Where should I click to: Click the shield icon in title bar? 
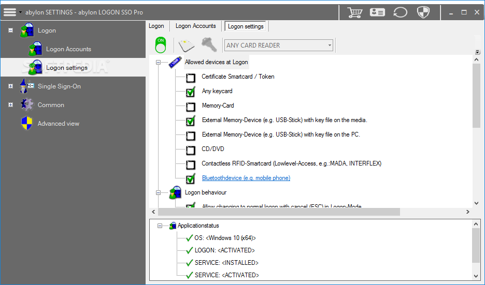pyautogui.click(x=423, y=12)
